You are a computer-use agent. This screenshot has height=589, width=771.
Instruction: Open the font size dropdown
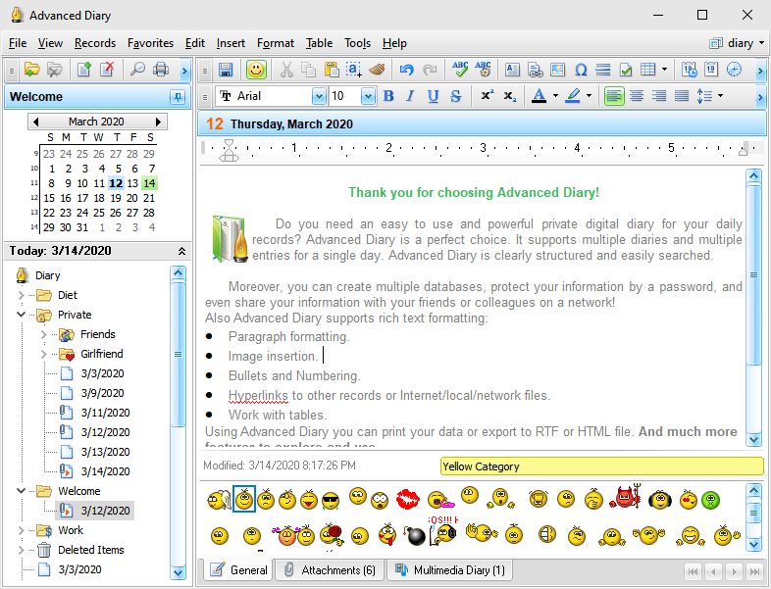[x=368, y=96]
